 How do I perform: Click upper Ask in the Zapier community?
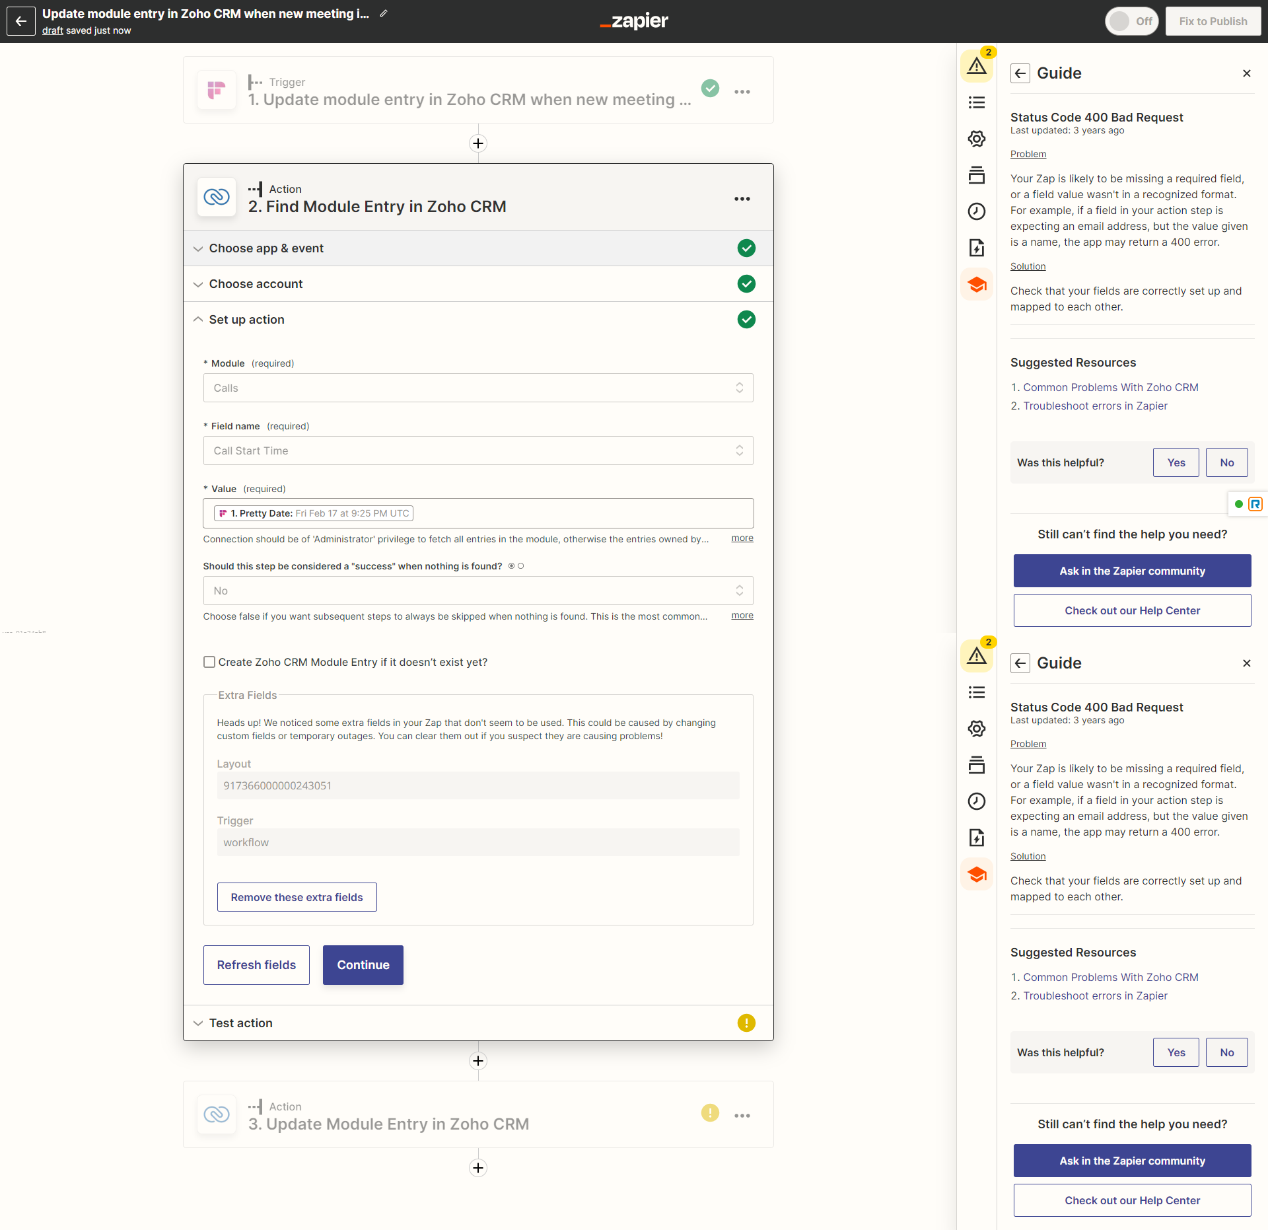(1133, 571)
